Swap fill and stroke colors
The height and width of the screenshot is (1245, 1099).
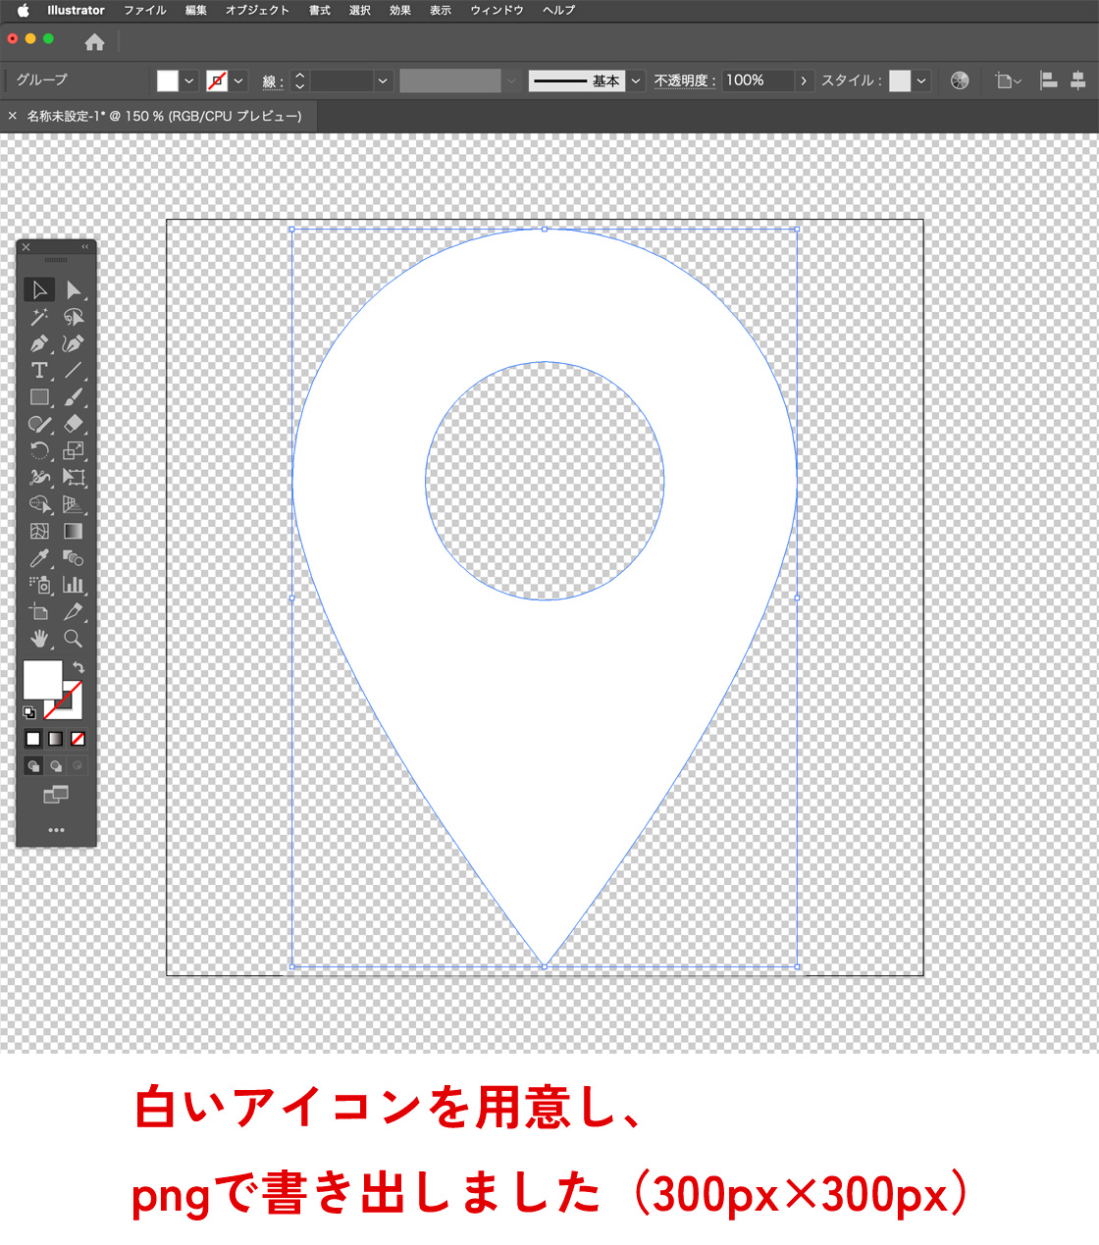tap(78, 667)
